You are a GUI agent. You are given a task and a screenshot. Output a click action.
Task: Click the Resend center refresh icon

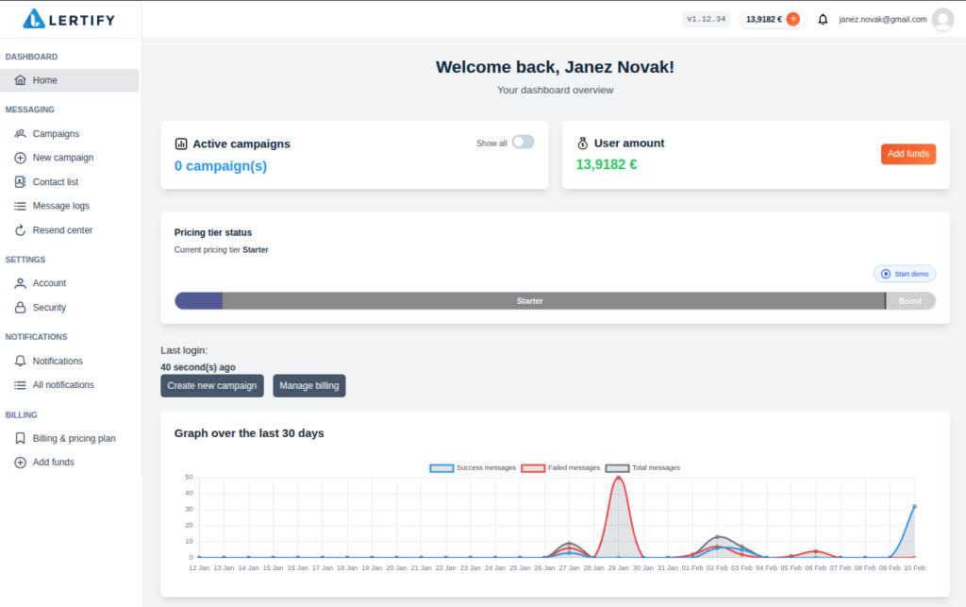21,230
